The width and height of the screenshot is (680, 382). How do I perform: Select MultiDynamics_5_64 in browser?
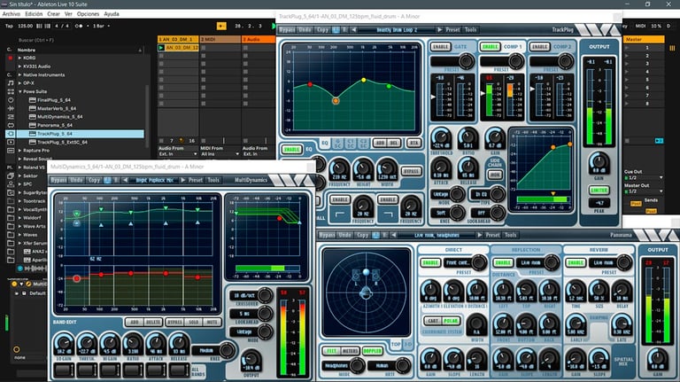point(60,117)
